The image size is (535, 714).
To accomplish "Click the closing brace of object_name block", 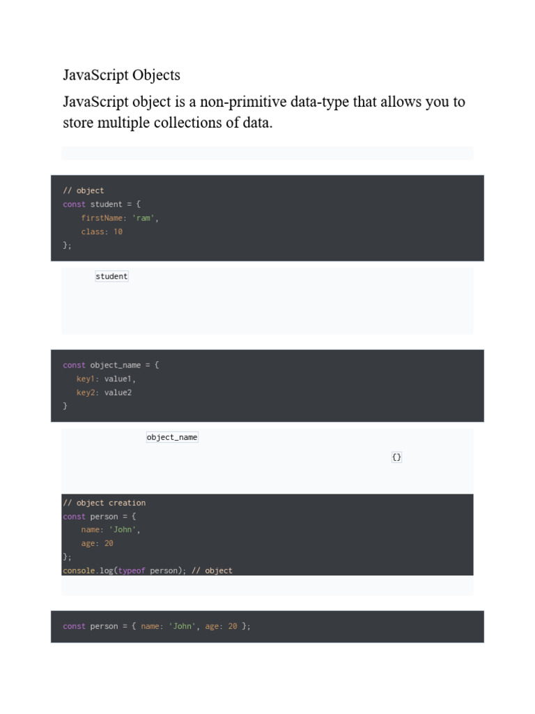I will point(65,406).
